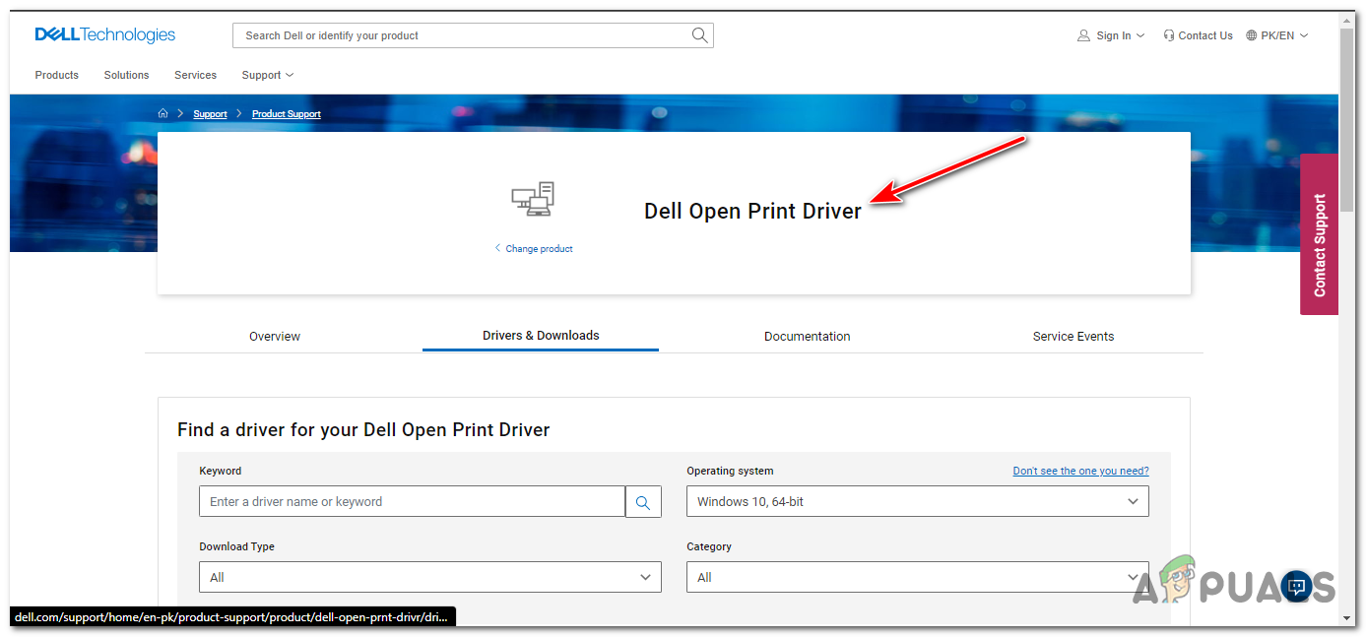
Task: Expand the Download Type dropdown
Action: (x=429, y=577)
